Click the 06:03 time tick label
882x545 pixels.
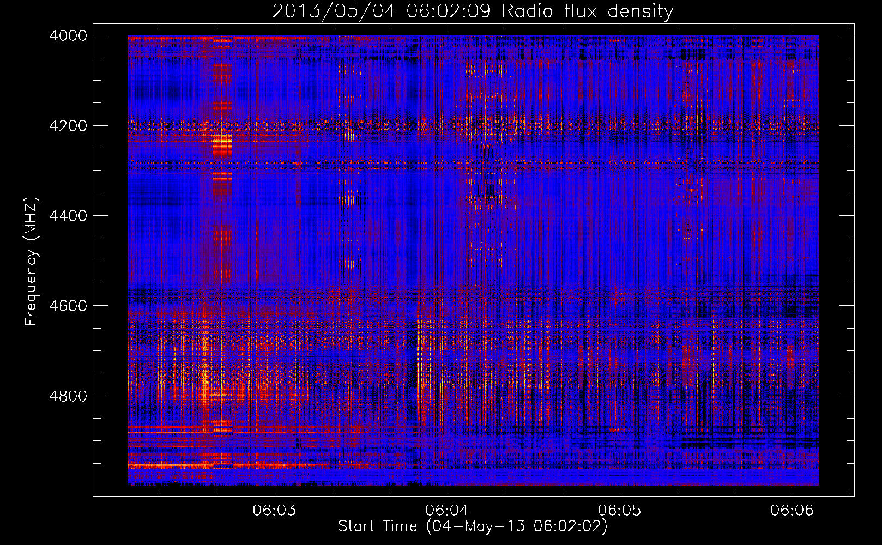point(275,510)
